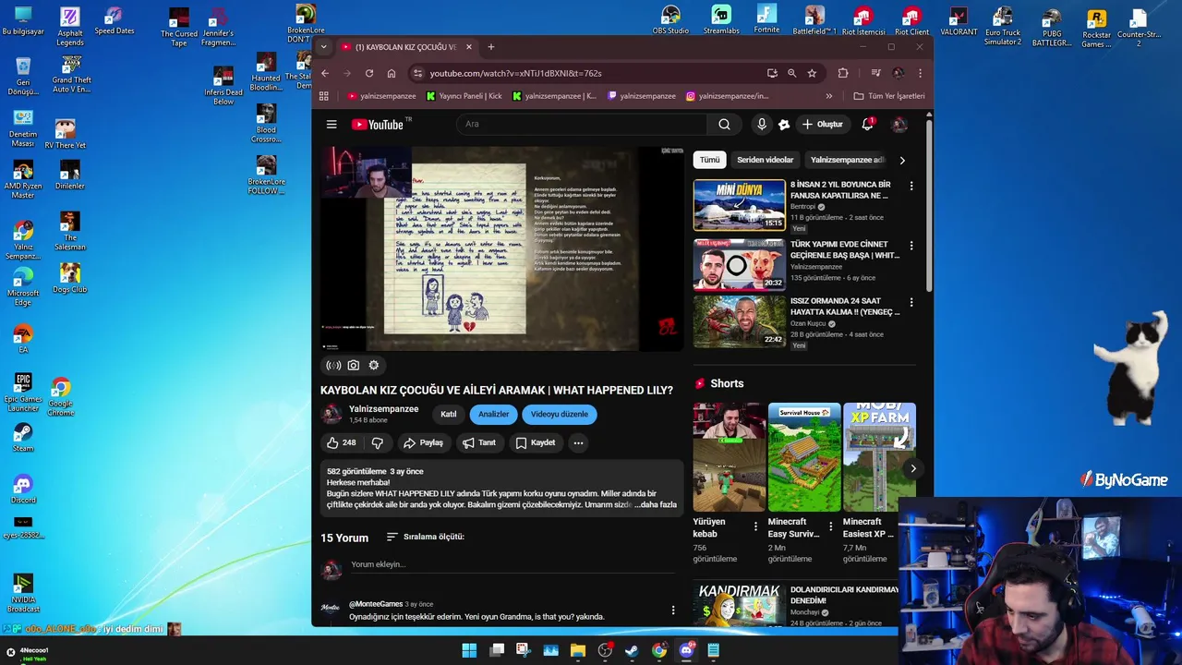This screenshot has width=1182, height=665.
Task: Open the gear icon under the player
Action: (374, 366)
